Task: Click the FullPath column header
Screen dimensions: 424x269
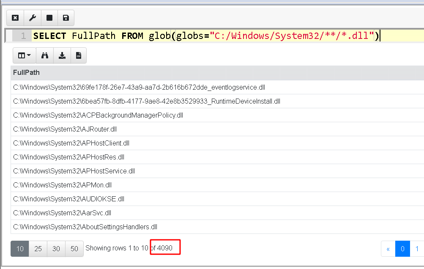Action: click(x=26, y=72)
